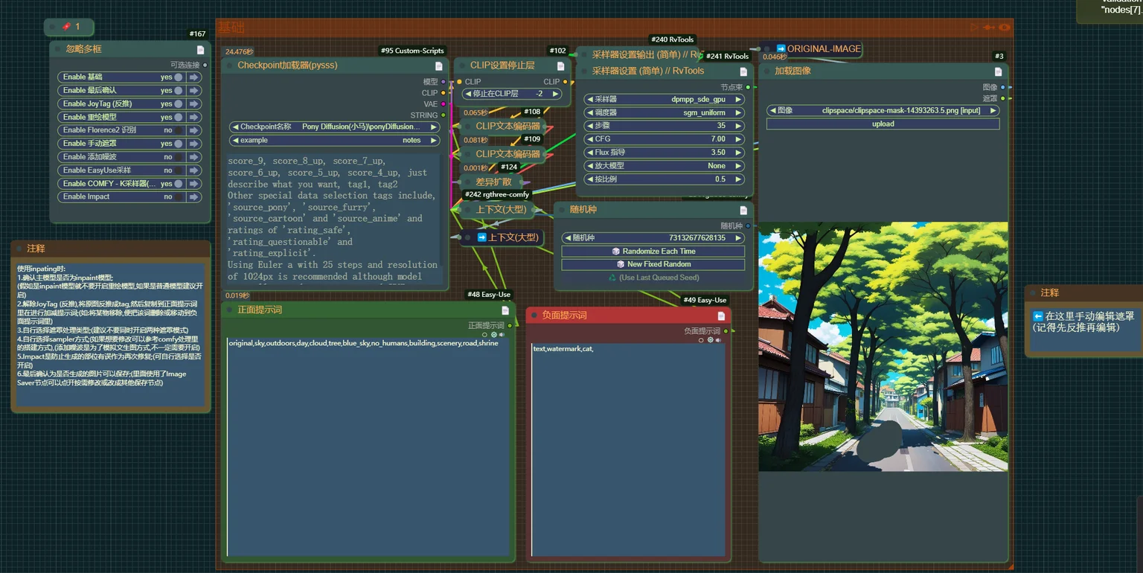Click Randomize Each Time button

[653, 252]
